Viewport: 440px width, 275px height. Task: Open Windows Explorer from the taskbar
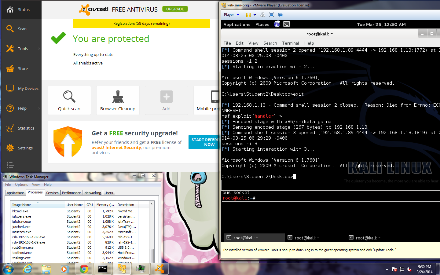pyautogui.click(x=46, y=269)
